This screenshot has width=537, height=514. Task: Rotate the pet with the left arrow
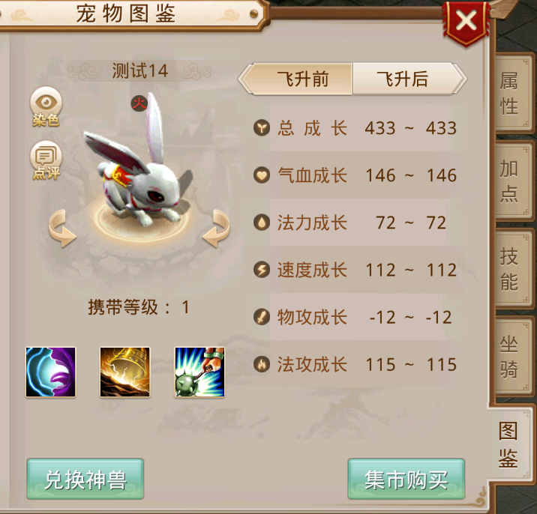pyautogui.click(x=62, y=229)
